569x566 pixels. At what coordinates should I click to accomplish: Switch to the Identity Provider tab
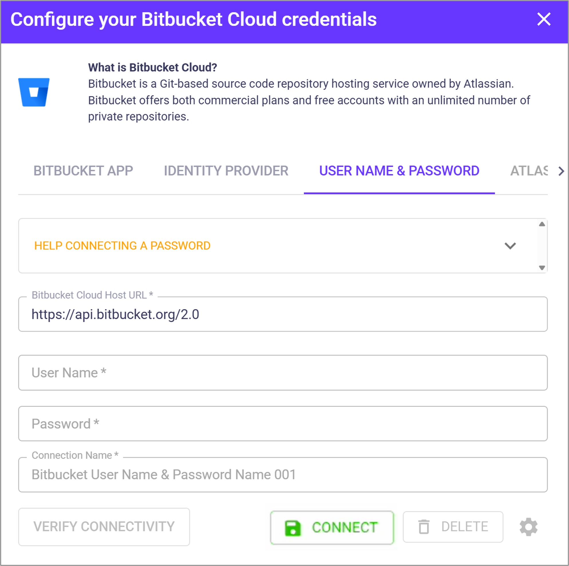226,171
